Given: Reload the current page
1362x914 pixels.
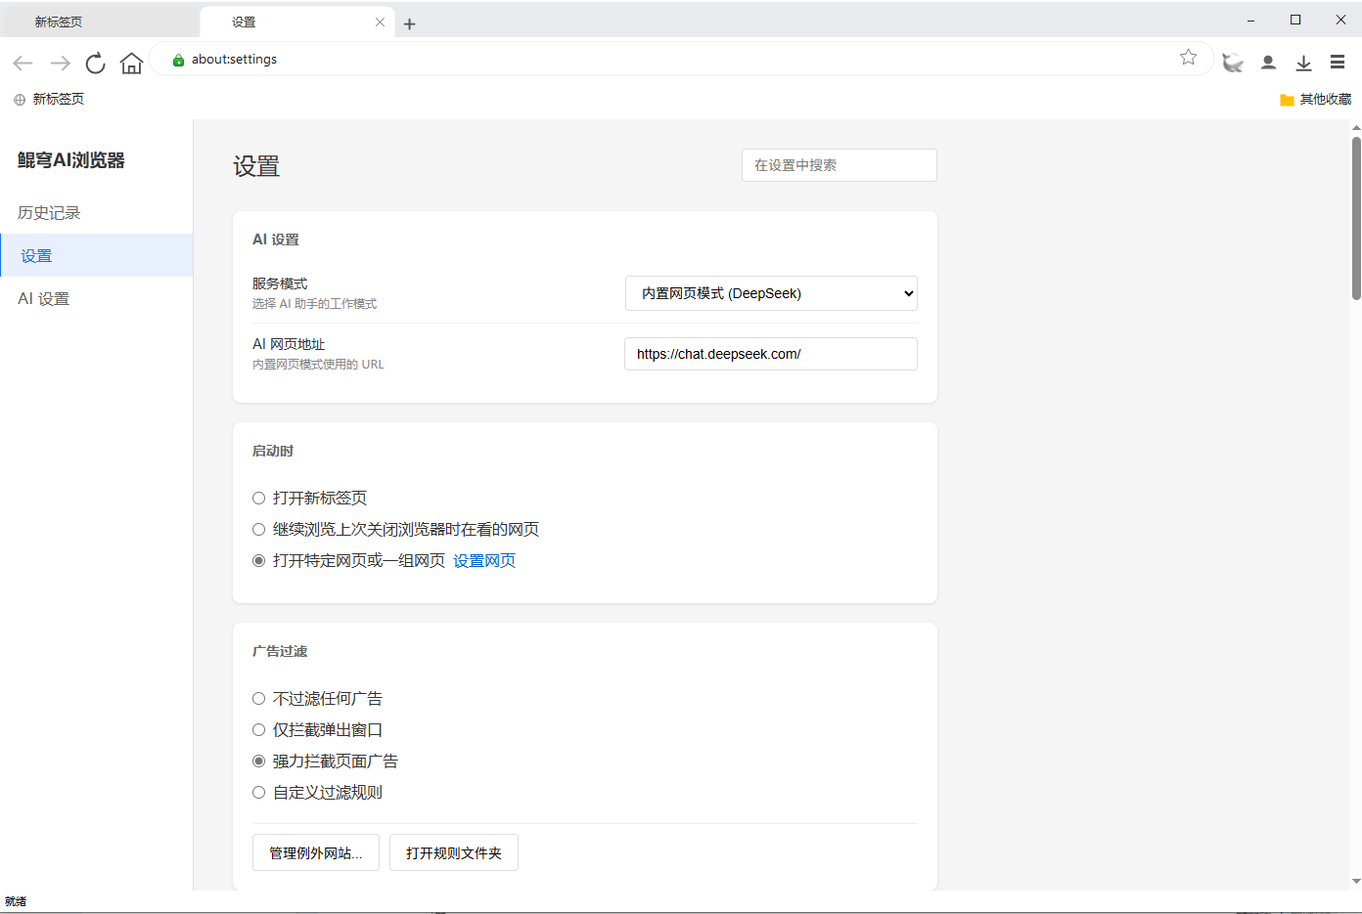Looking at the screenshot, I should click(95, 63).
